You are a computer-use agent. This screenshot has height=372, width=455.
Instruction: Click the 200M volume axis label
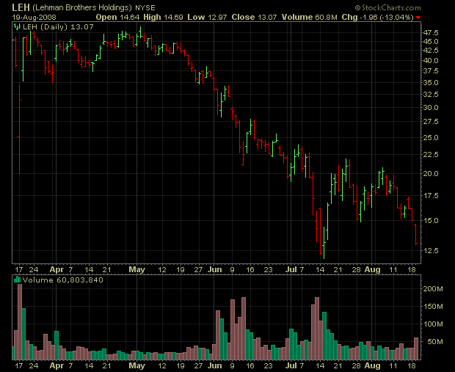(x=433, y=288)
